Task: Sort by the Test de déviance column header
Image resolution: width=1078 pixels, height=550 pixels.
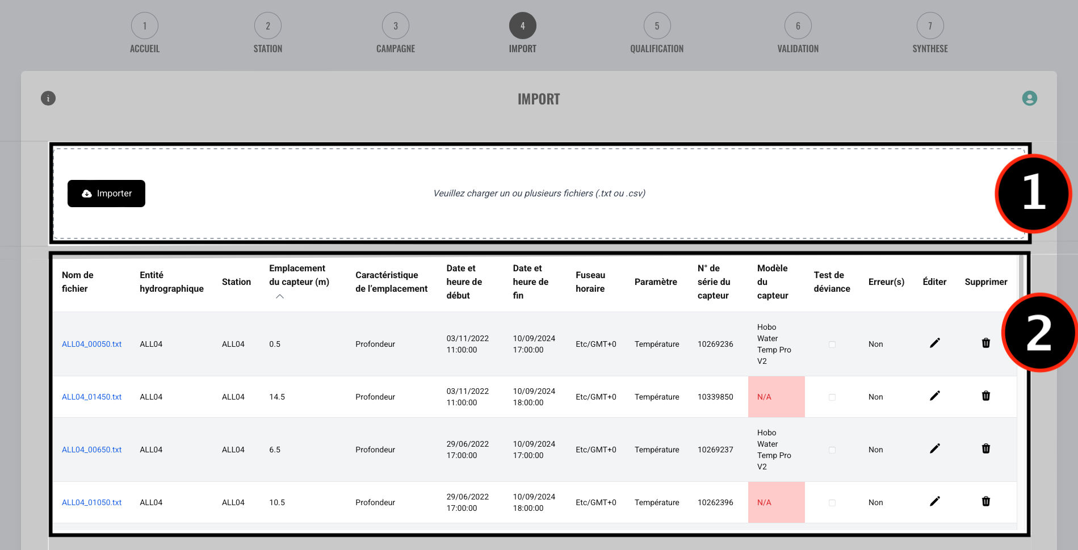Action: click(832, 282)
